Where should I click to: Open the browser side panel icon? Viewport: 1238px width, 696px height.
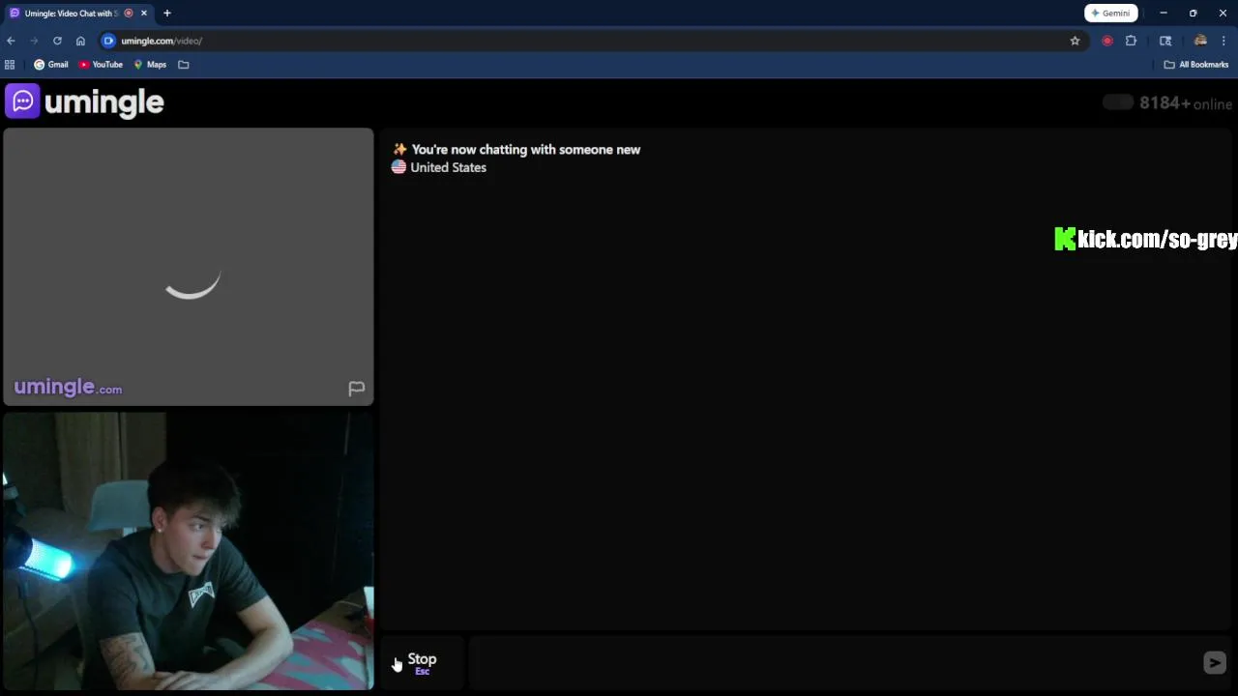point(1165,41)
